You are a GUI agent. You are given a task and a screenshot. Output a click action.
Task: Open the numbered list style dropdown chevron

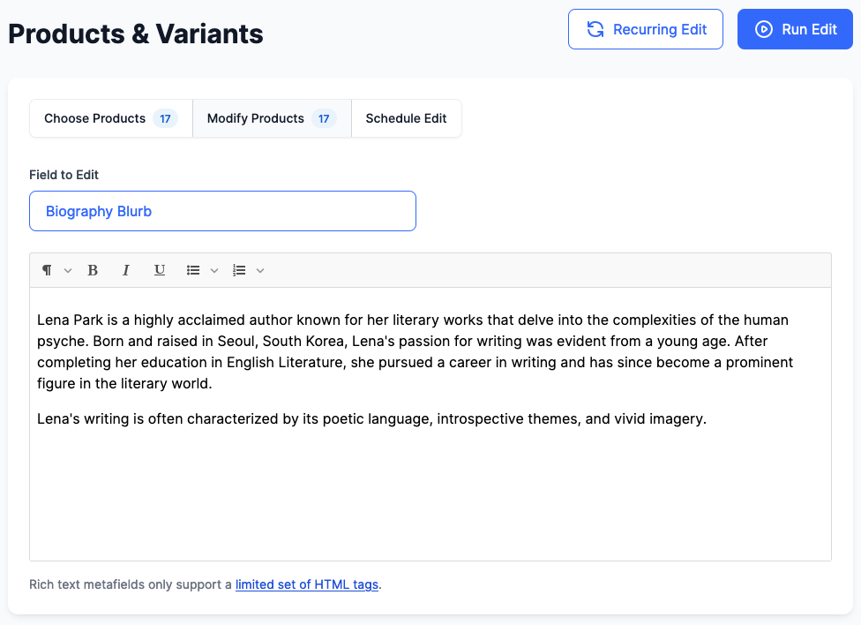260,270
